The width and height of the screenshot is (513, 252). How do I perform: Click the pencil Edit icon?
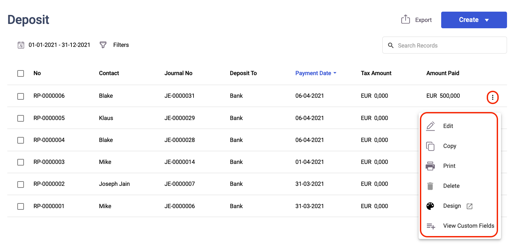(430, 126)
